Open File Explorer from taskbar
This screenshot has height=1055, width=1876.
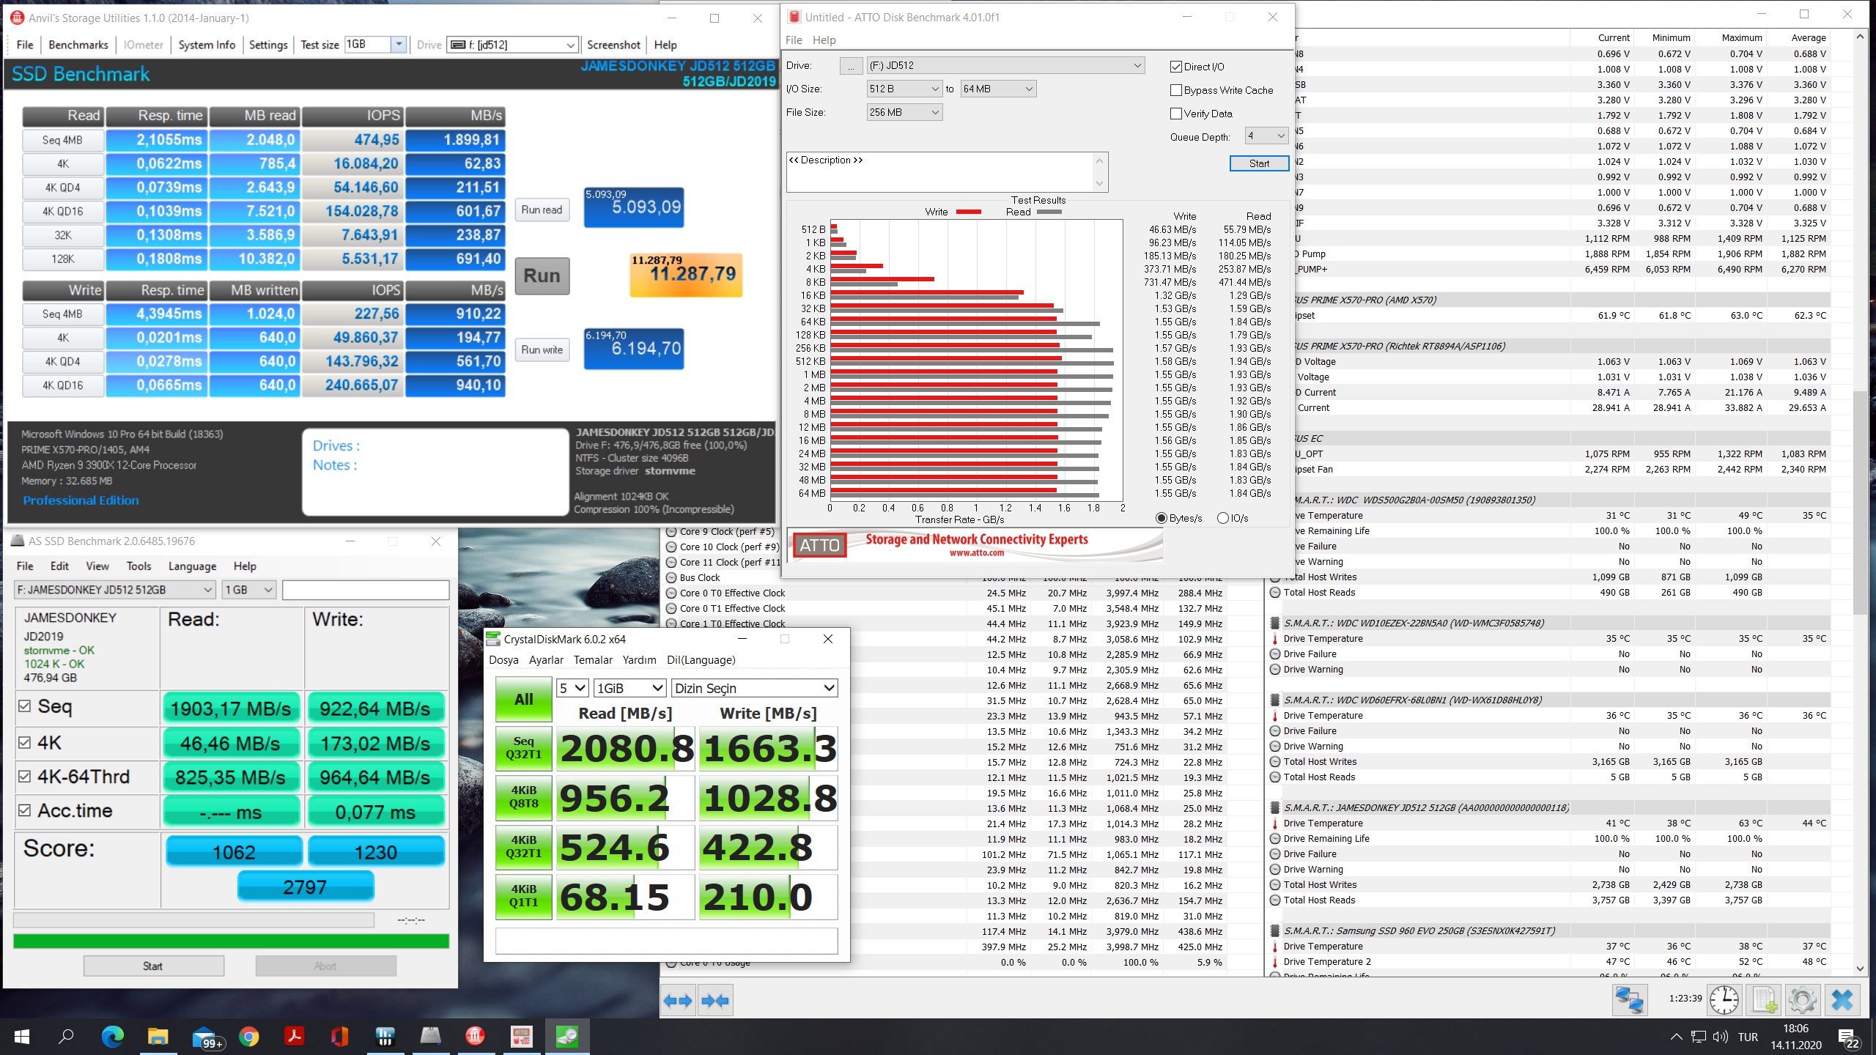pyautogui.click(x=158, y=1037)
